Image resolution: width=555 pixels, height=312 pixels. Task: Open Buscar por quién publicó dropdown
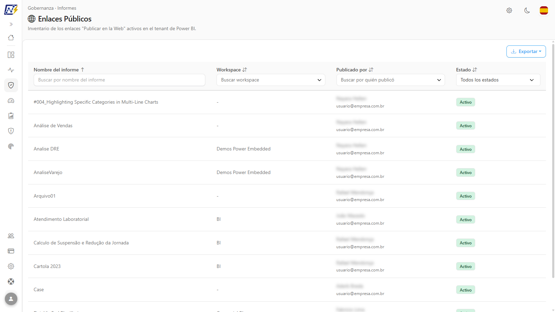391,80
